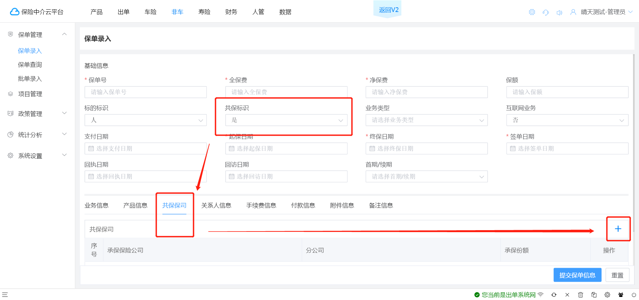The height and width of the screenshot is (300, 639).
Task: Select 批单录入 in the sidebar
Action: [x=30, y=79]
